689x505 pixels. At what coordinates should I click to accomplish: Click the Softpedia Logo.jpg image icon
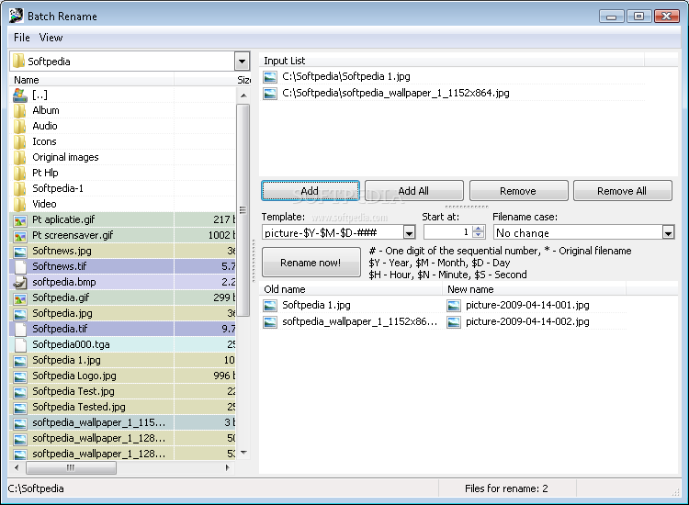coord(20,376)
